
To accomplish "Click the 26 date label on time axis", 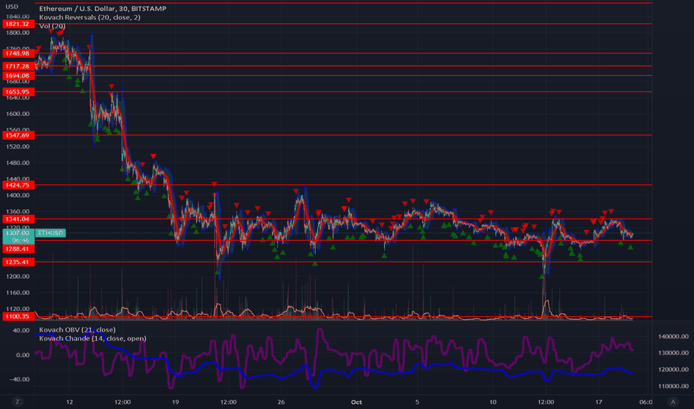I will click(281, 402).
